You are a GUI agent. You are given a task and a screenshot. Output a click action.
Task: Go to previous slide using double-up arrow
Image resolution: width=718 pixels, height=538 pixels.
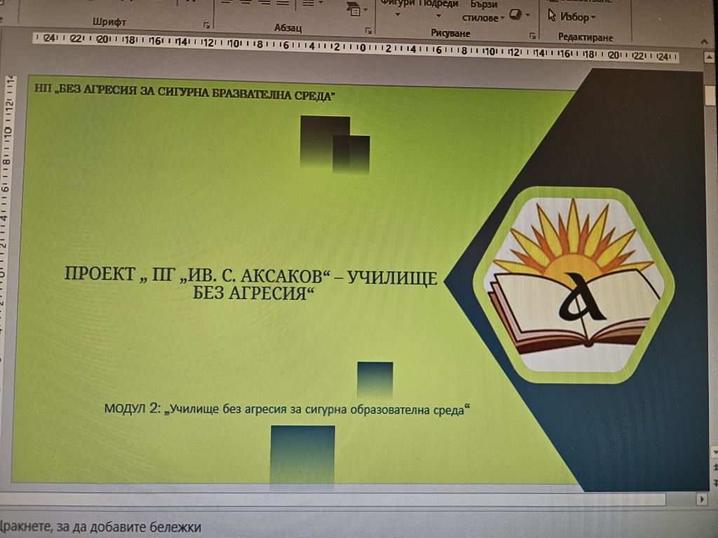pos(715,467)
